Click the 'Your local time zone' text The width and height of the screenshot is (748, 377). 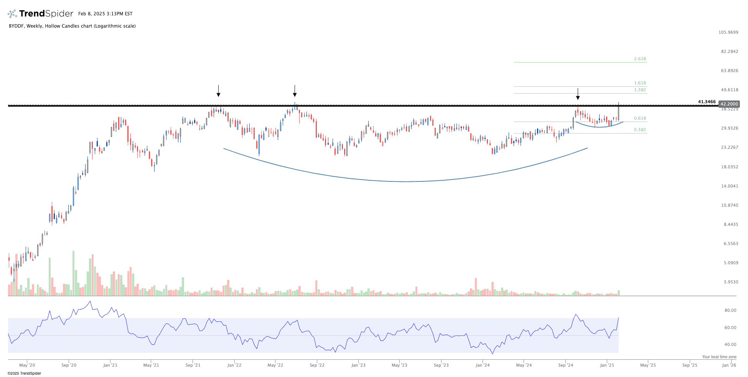(719, 357)
